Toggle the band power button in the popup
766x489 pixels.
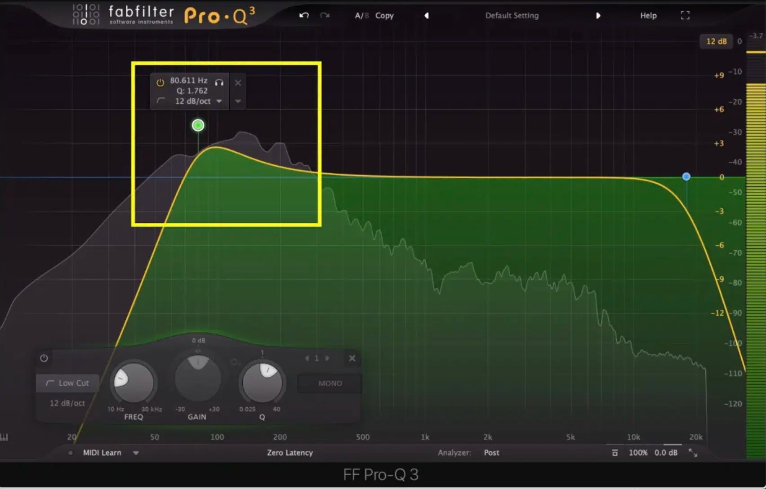tap(160, 82)
